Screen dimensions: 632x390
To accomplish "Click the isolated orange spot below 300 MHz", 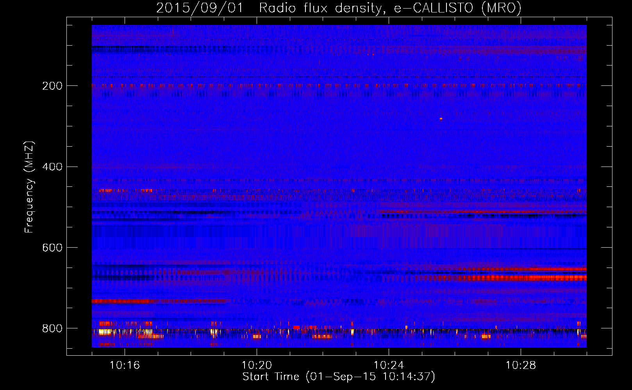I will pos(441,119).
